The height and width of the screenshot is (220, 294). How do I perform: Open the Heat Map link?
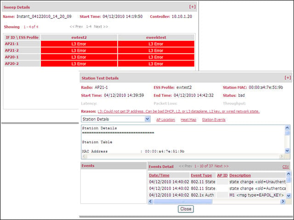pyautogui.click(x=188, y=120)
